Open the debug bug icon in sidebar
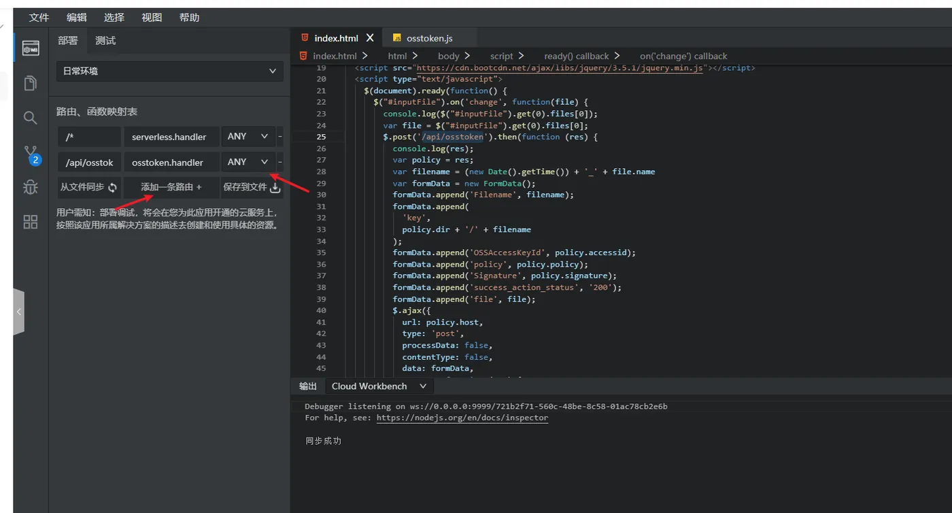This screenshot has width=952, height=513. (31, 187)
